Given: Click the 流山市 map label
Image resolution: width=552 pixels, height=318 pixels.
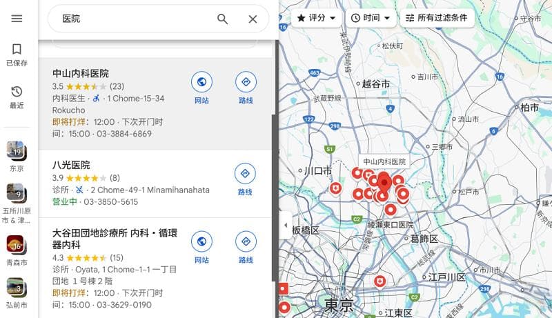Looking at the screenshot, I should pyautogui.click(x=469, y=119).
